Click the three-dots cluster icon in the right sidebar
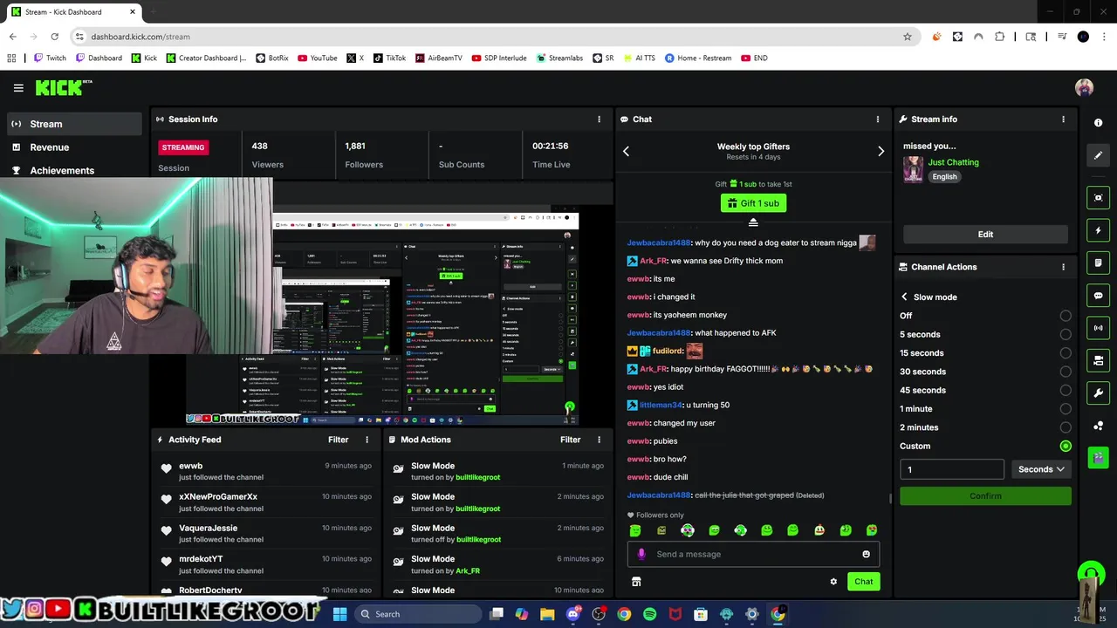Viewport: 1117px width, 628px height. [x=1098, y=426]
